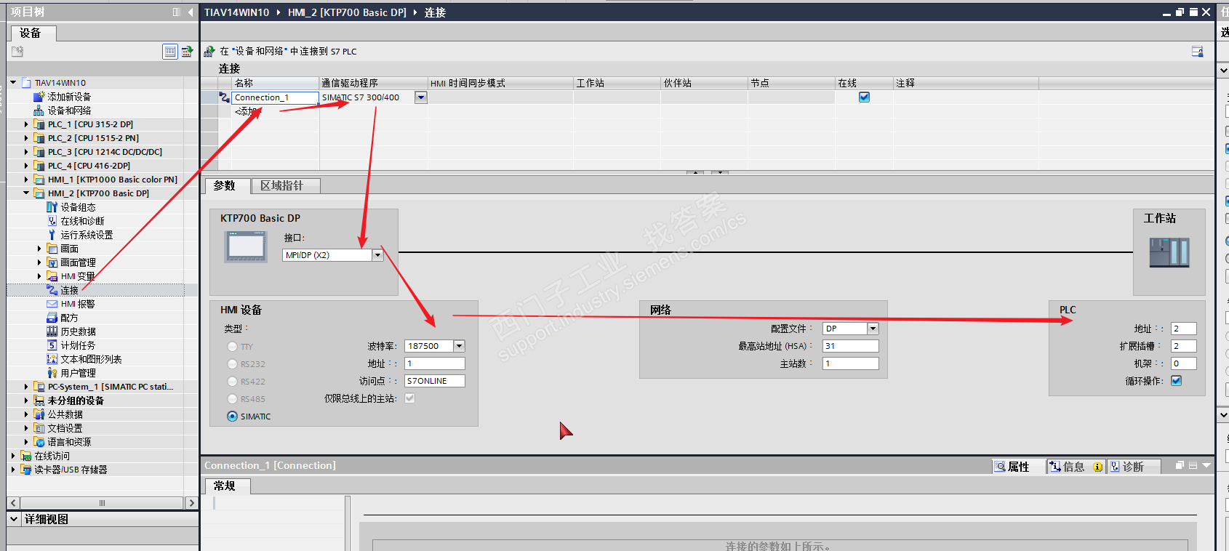The image size is (1229, 551).
Task: Click the PLC station image in the workstation box
Action: click(1169, 252)
